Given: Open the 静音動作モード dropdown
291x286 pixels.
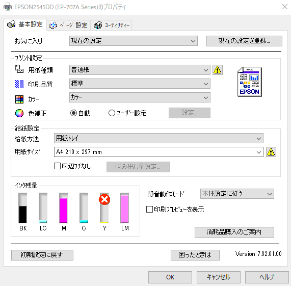Looking at the screenshot, I should pyautogui.click(x=237, y=194).
